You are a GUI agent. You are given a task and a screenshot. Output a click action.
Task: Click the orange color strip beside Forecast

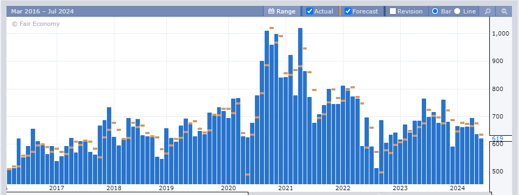[x=340, y=11]
